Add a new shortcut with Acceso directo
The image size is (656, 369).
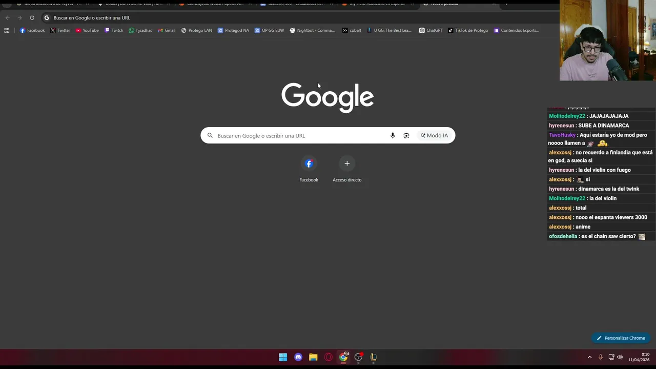click(347, 170)
